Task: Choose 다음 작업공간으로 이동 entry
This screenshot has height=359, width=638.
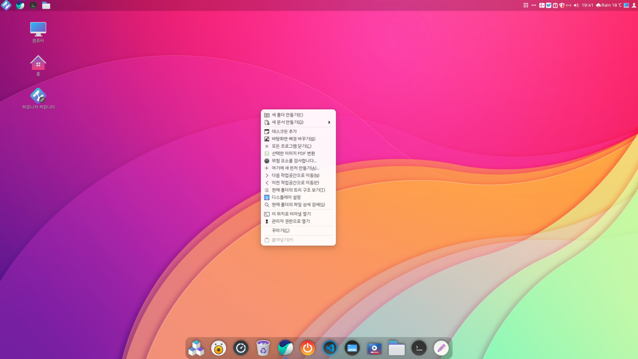Action: point(295,176)
